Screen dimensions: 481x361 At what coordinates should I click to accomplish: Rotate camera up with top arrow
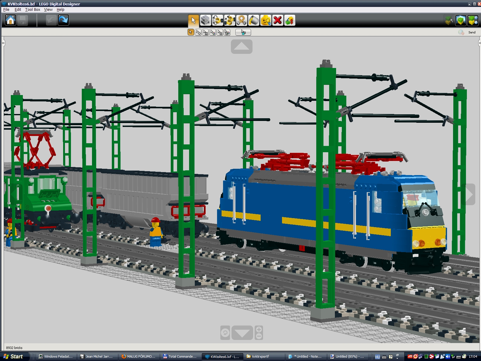242,47
